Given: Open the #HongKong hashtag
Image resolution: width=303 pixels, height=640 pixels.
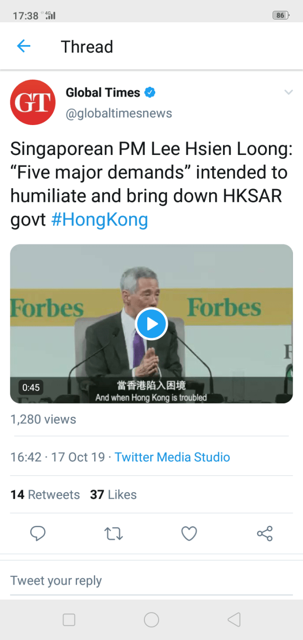Looking at the screenshot, I should tap(99, 220).
